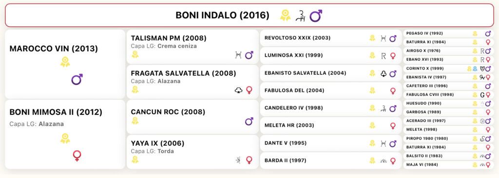Click the club brand icon on EBANISTO SALVATELLA
Viewport: 499px width, 178px height.
383,73
